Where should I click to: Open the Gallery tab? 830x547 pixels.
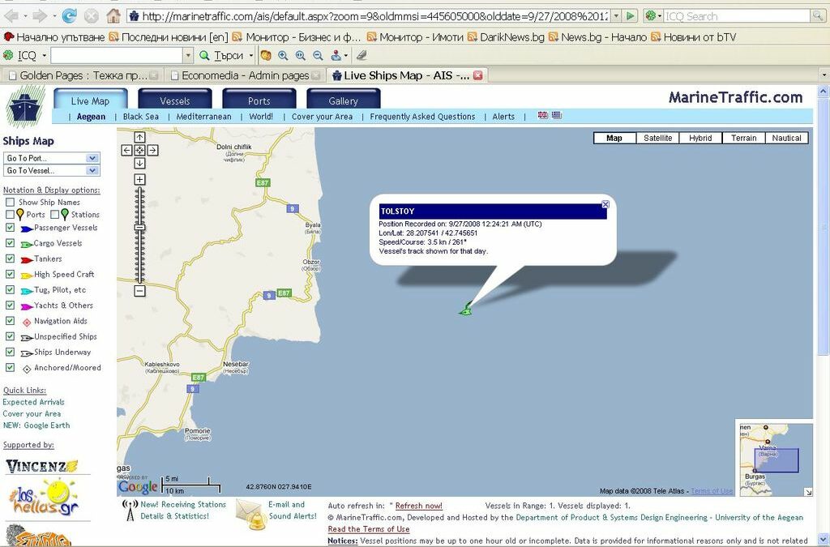[343, 101]
